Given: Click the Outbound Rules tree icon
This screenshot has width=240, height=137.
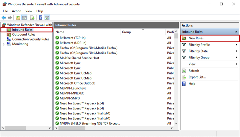Looking at the screenshot, I should 9,35.
